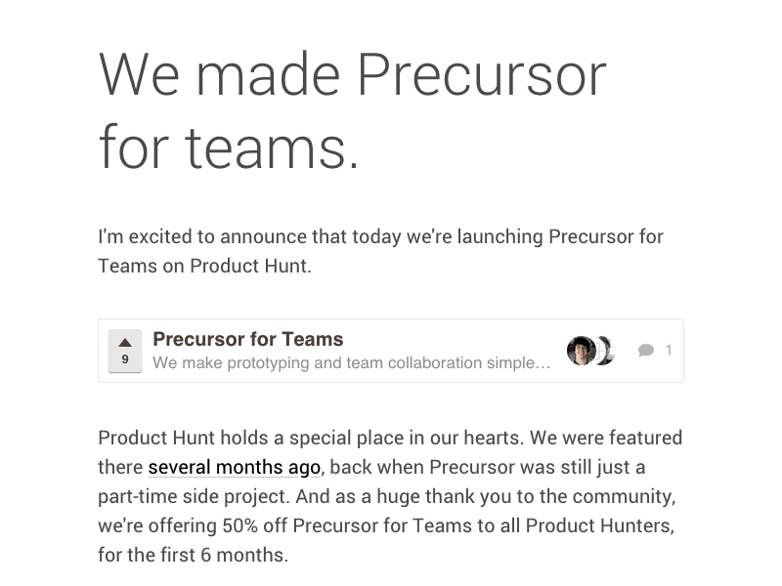The width and height of the screenshot is (782, 586).
Task: Click the first hunter avatar photo
Action: click(x=581, y=350)
